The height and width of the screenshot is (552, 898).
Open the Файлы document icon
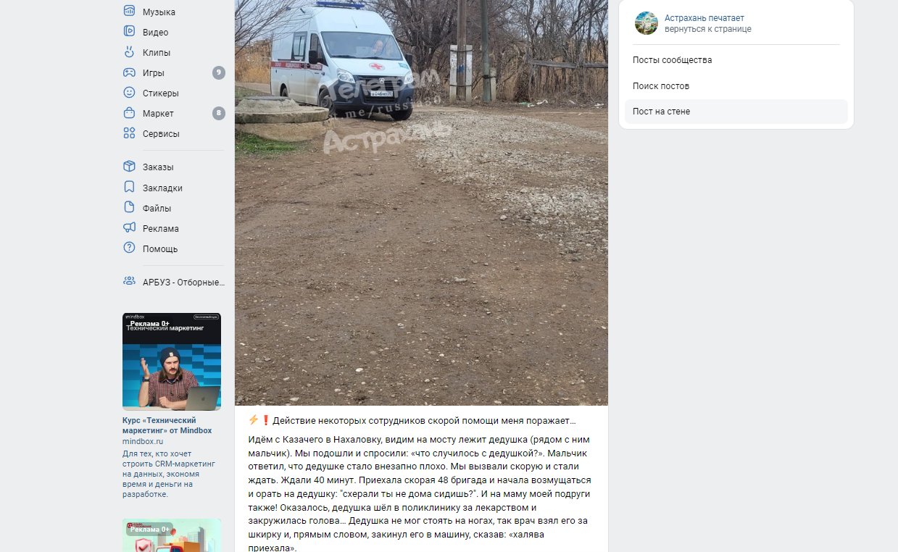click(129, 207)
